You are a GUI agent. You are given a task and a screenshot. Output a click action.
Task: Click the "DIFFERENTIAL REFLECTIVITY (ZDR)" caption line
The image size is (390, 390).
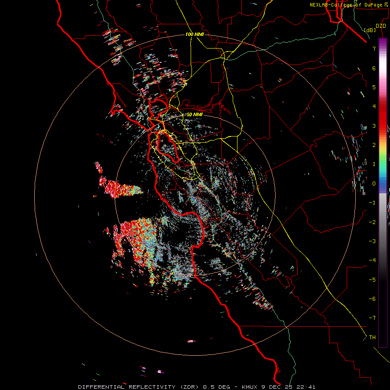tap(197, 387)
